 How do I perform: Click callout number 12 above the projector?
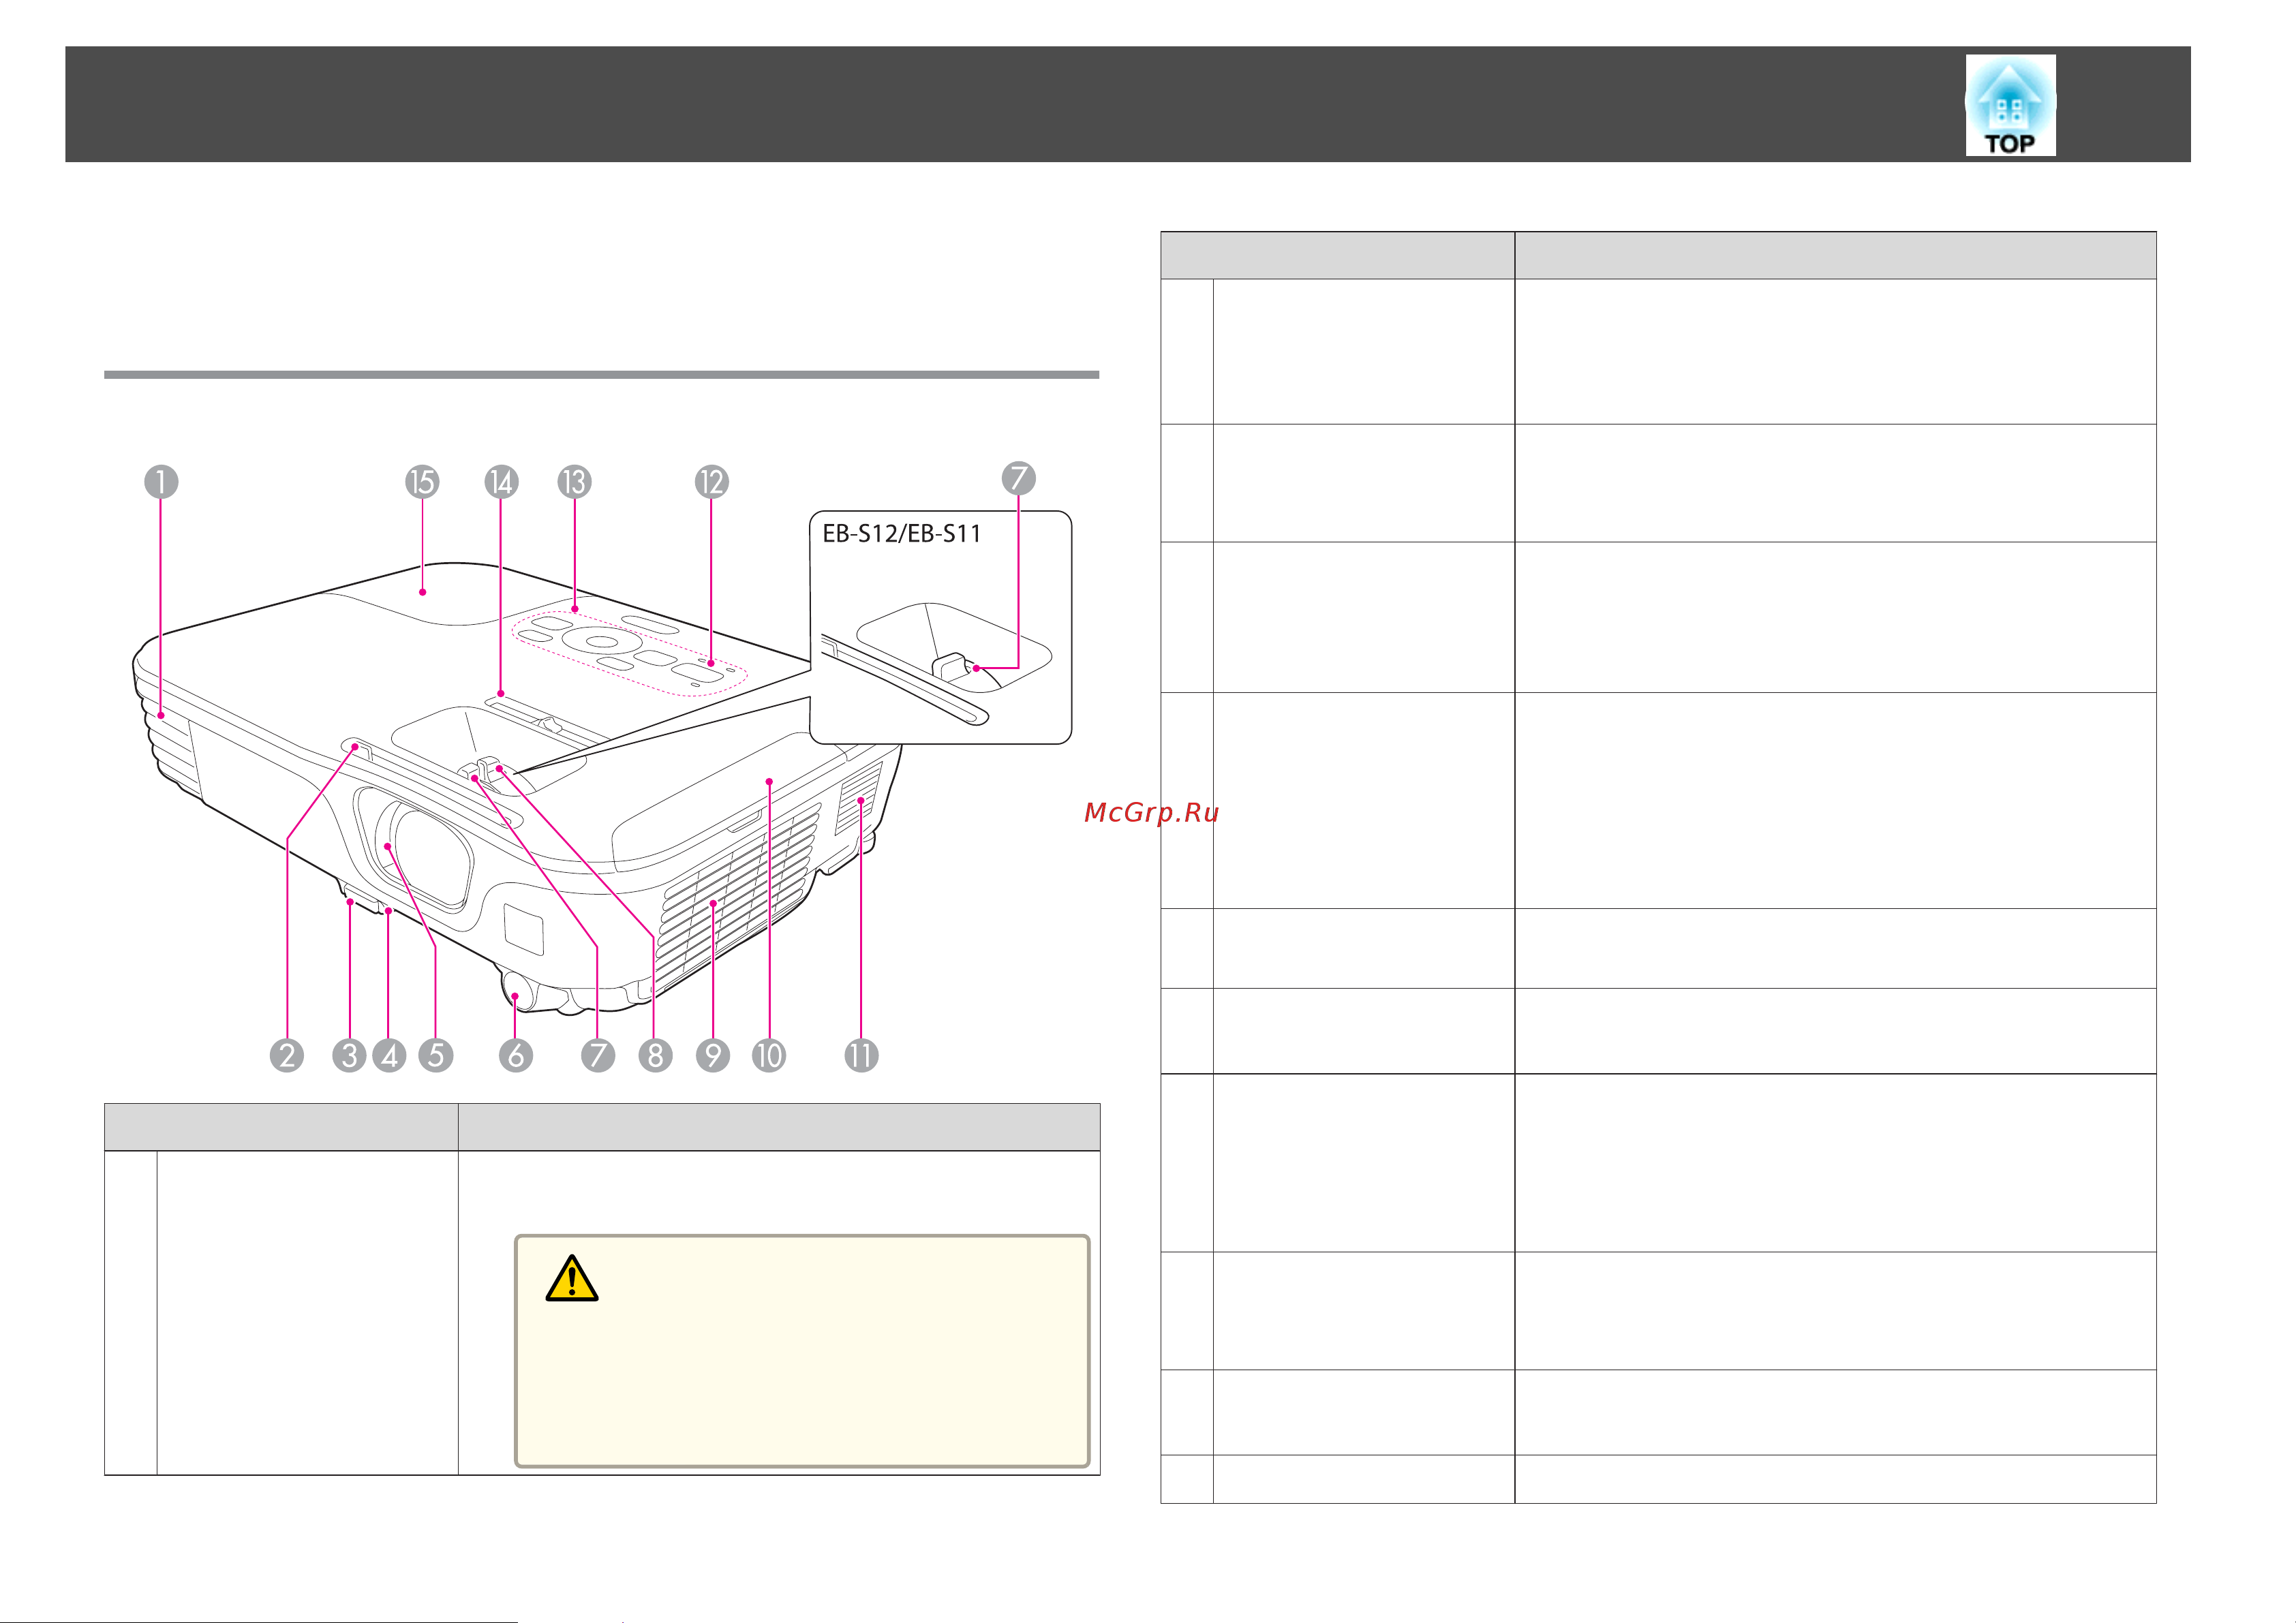(x=711, y=482)
